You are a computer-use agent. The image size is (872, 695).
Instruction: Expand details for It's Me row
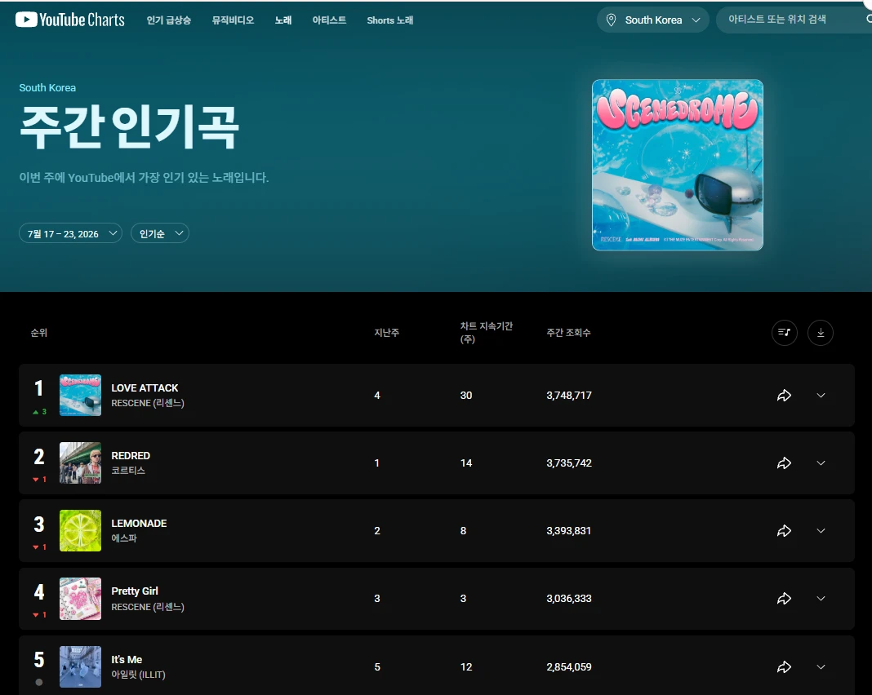(x=821, y=666)
